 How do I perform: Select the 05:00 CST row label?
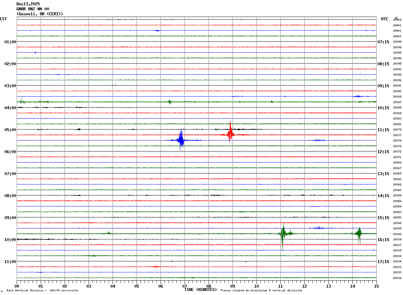(10, 130)
